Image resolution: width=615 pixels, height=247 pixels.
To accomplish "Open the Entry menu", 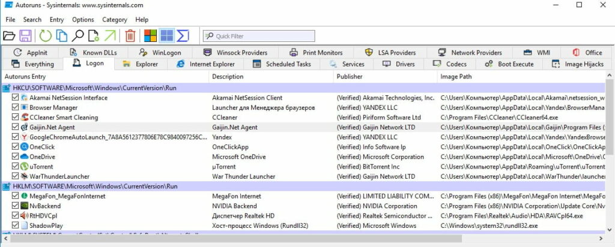I will coord(57,20).
